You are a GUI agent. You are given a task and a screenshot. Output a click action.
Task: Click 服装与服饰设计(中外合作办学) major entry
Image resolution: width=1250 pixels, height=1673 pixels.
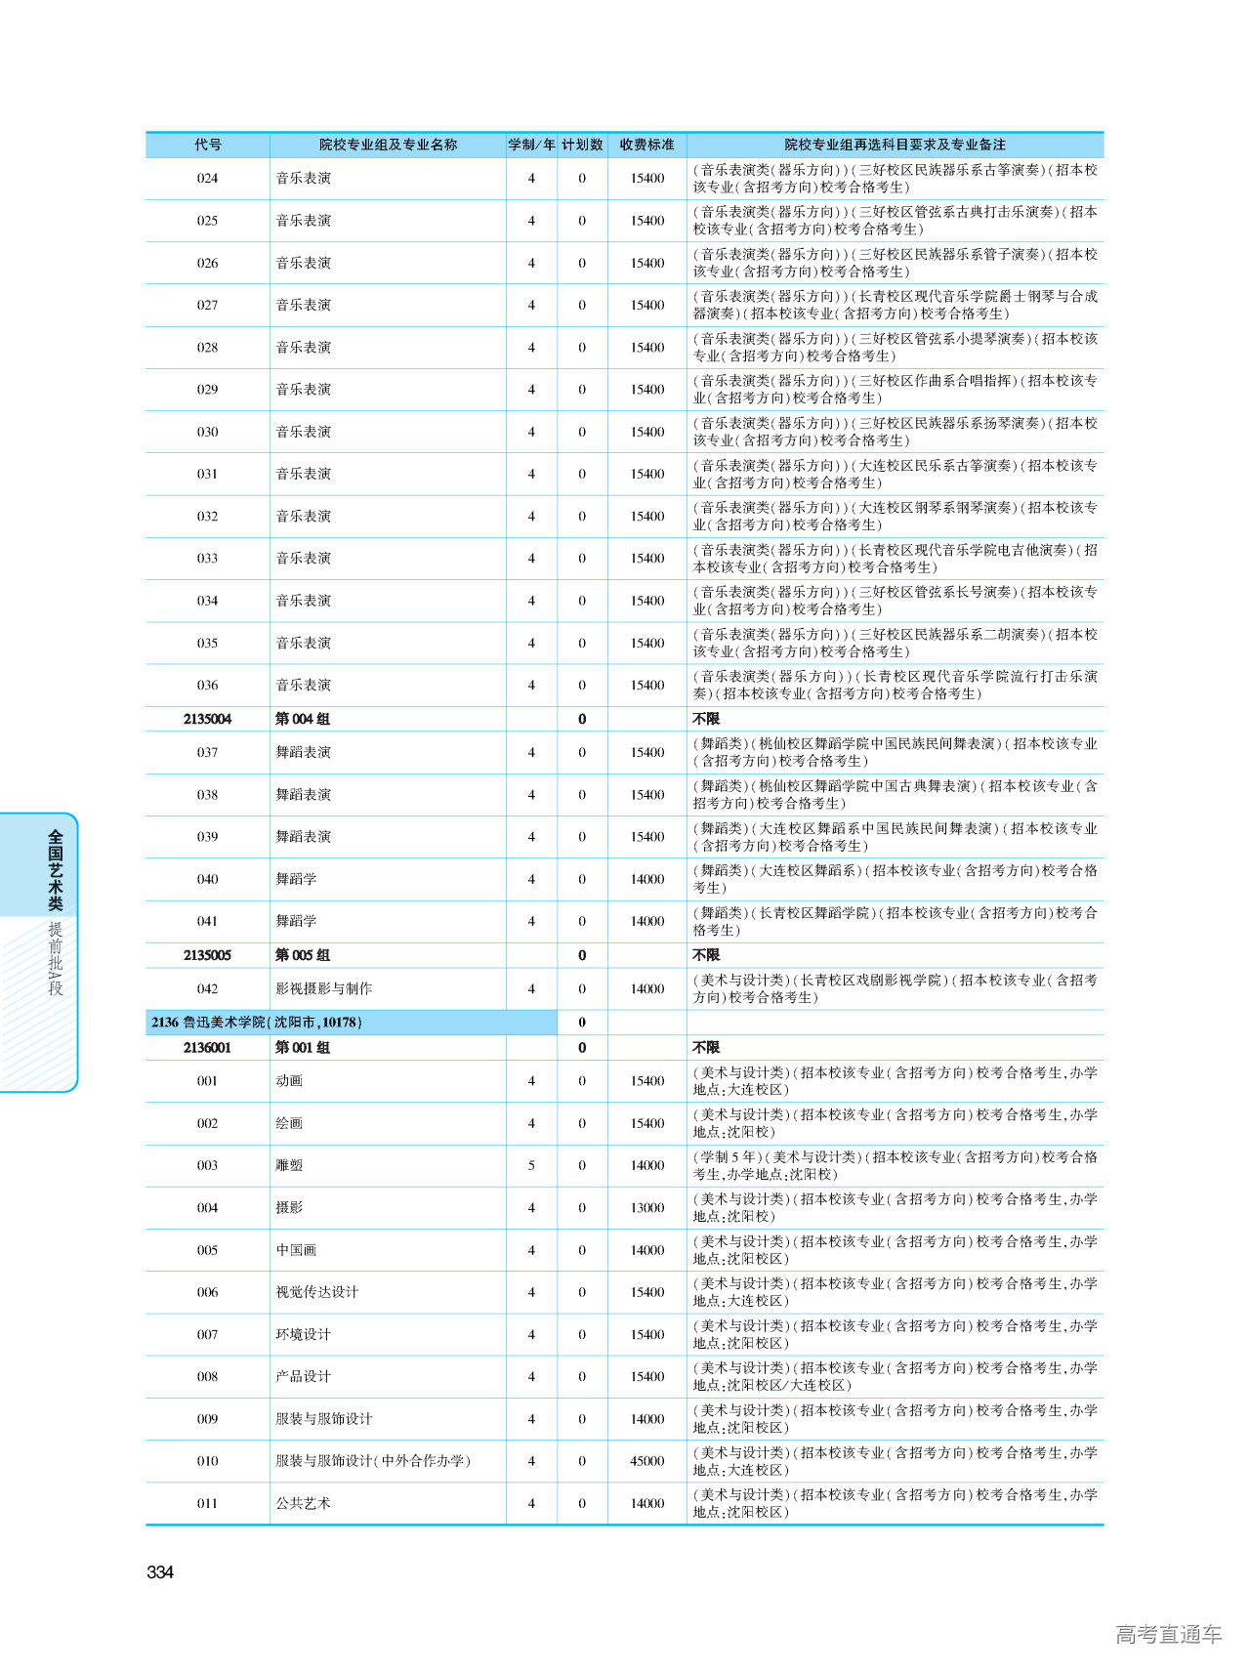(372, 1461)
